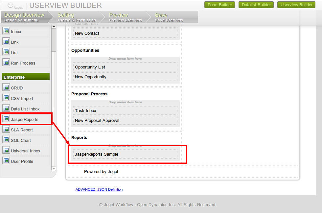Screen dimensions: 322x213
Task: Select the Task Inbox menu item
Action: [125, 111]
